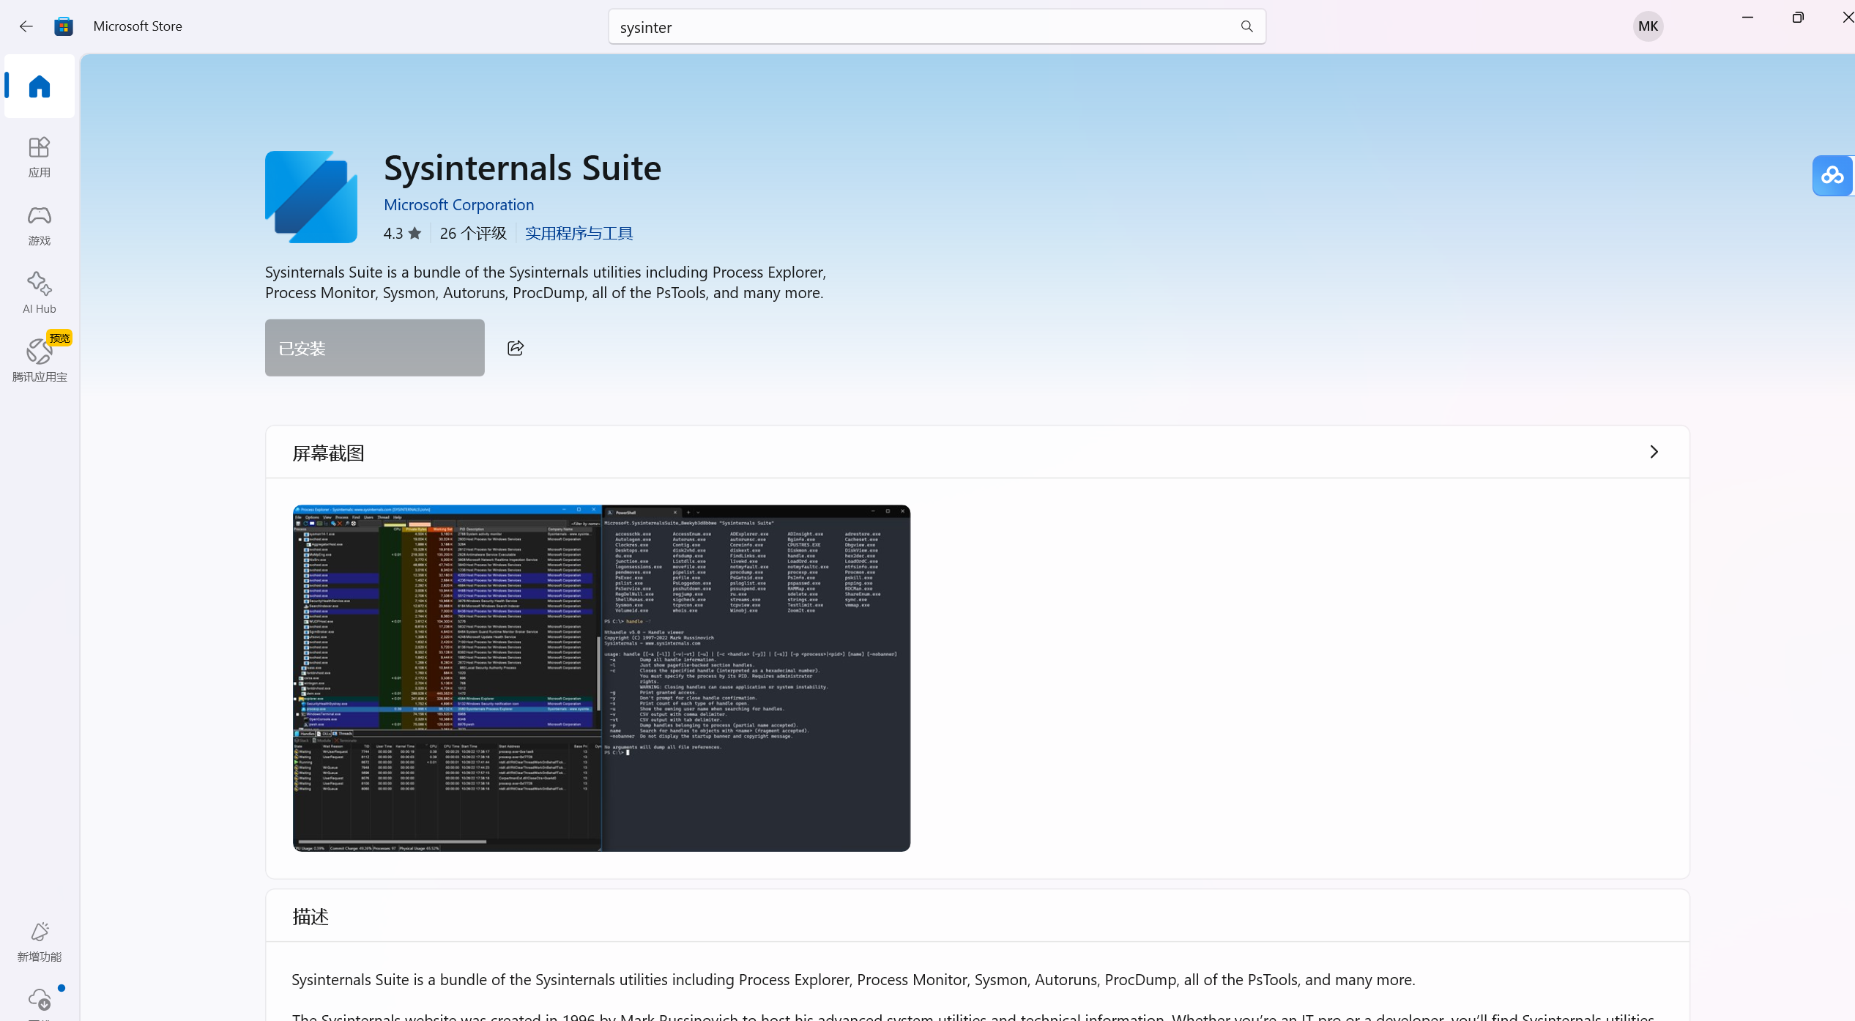Viewport: 1855px width, 1021px height.
Task: Share Sysinternals Suite via share icon
Action: tap(516, 348)
